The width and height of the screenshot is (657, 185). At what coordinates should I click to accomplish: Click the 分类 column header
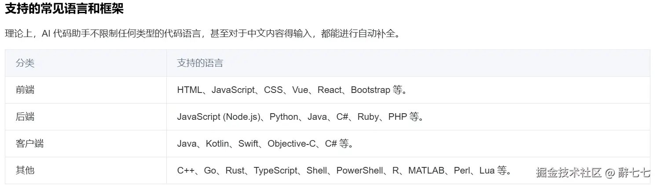pyautogui.click(x=25, y=63)
